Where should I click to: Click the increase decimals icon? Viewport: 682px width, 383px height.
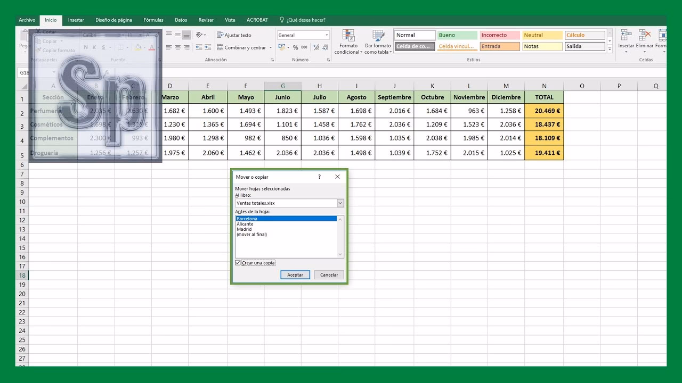[x=315, y=47]
